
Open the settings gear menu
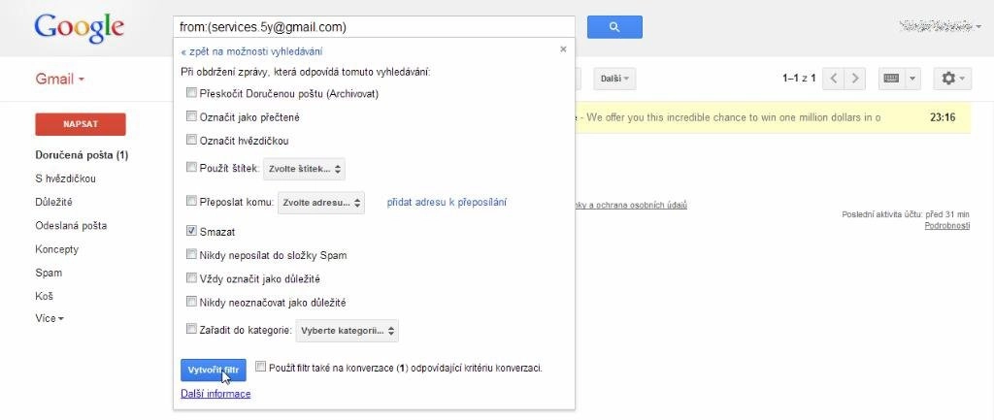(952, 79)
